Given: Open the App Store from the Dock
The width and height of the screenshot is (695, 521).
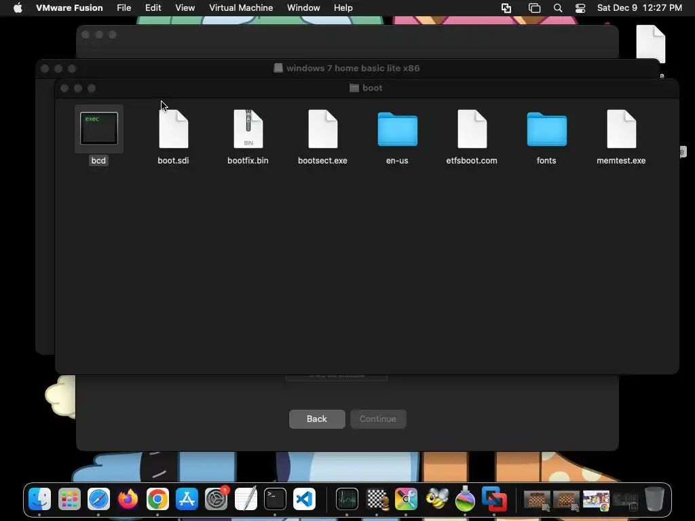Looking at the screenshot, I should click(x=187, y=499).
